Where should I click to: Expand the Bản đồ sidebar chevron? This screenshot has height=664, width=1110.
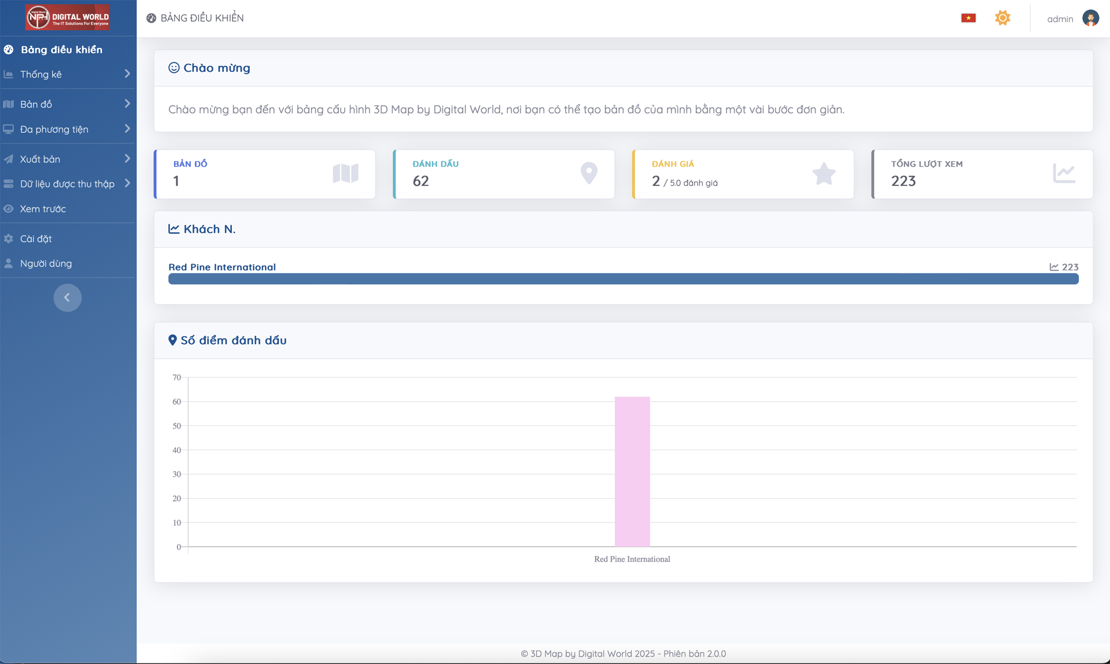click(x=127, y=104)
